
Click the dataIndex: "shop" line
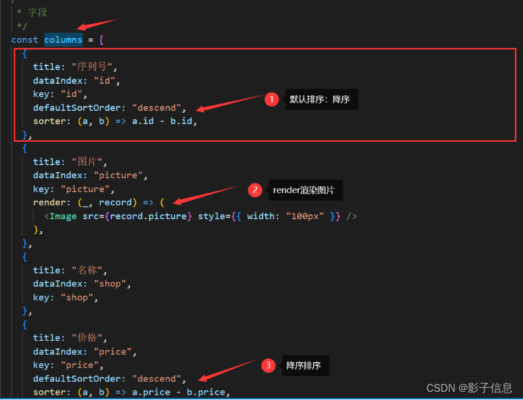click(82, 284)
